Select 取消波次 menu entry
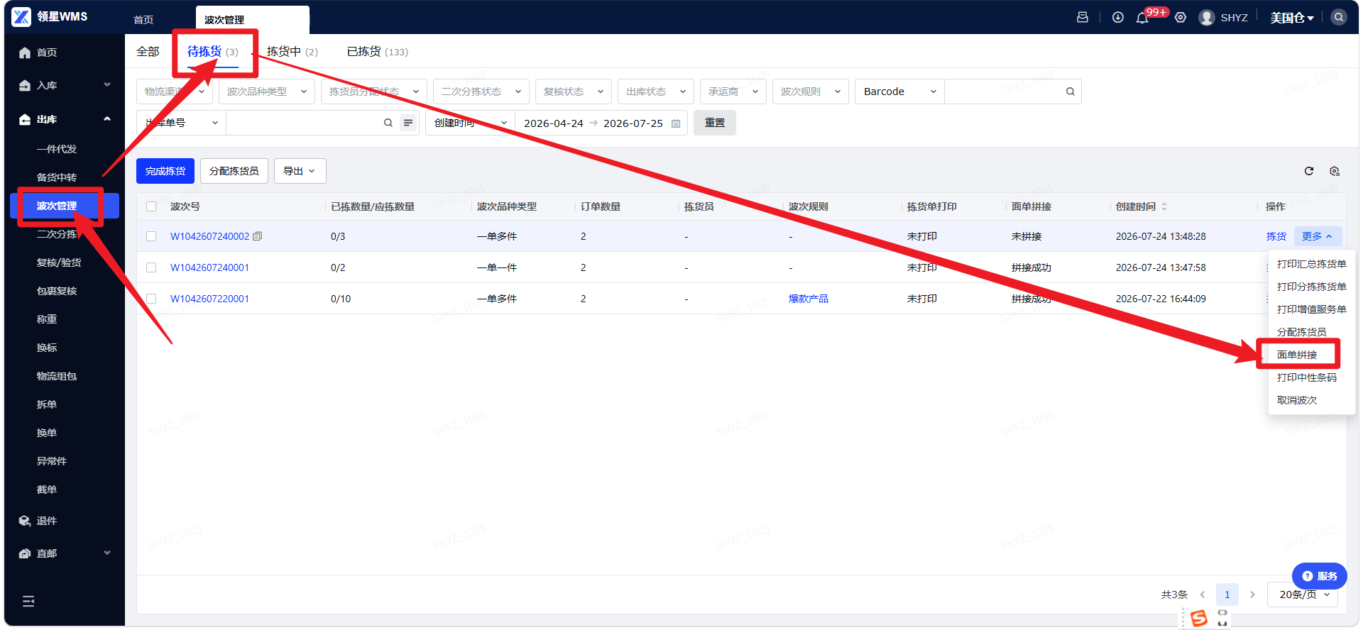 pyautogui.click(x=1297, y=400)
